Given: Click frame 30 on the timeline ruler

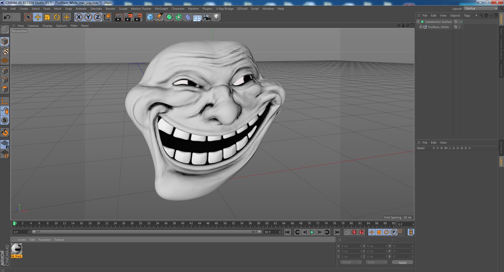Looking at the screenshot, I should 141,223.
